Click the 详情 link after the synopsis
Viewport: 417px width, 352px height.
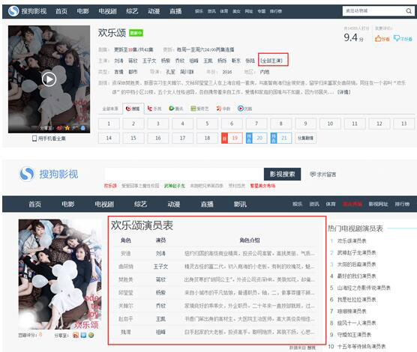pos(343,92)
